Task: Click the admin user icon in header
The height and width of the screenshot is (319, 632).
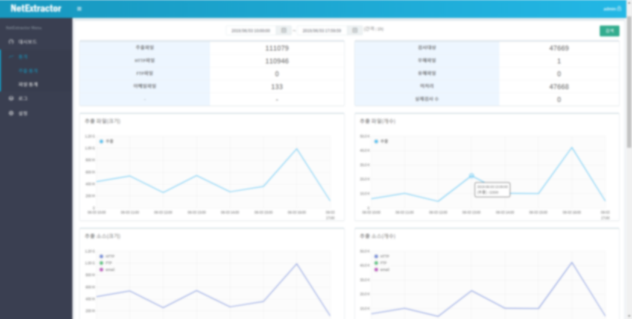Action: (x=619, y=9)
